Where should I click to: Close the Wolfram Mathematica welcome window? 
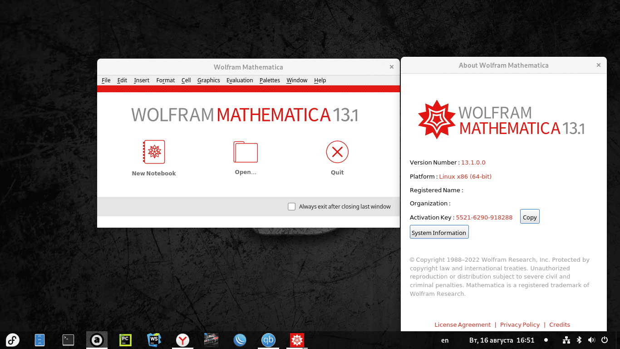click(391, 67)
